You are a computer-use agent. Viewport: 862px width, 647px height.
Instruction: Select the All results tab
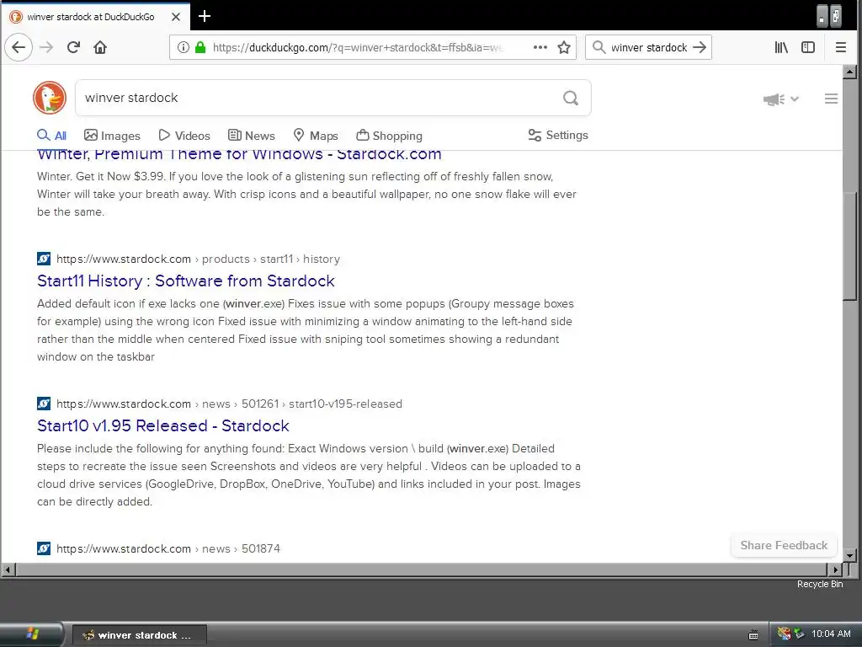coord(51,136)
